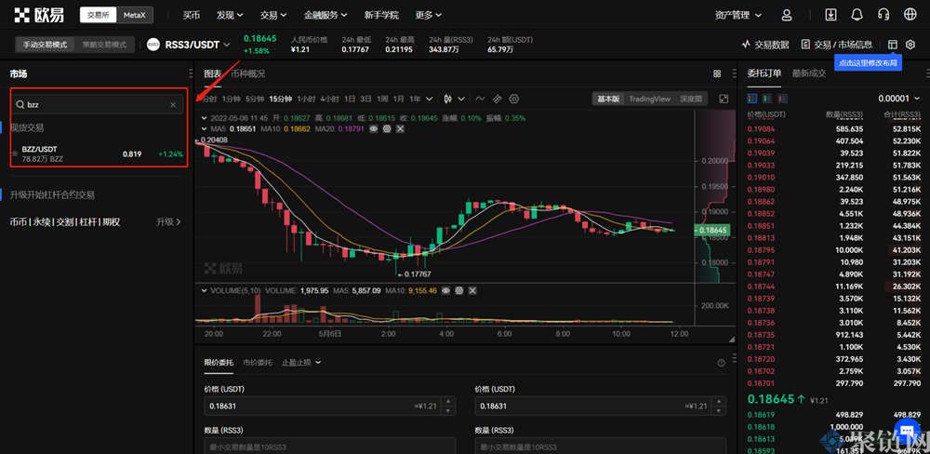Select 深度图 depth chart view
The image size is (930, 454).
[x=691, y=100]
